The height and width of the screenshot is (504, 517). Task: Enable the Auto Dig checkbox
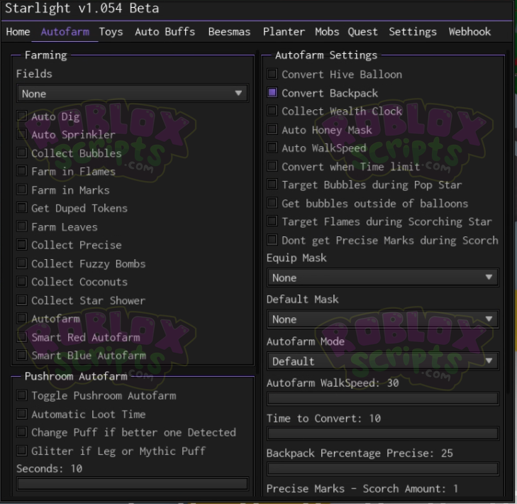coord(23,116)
